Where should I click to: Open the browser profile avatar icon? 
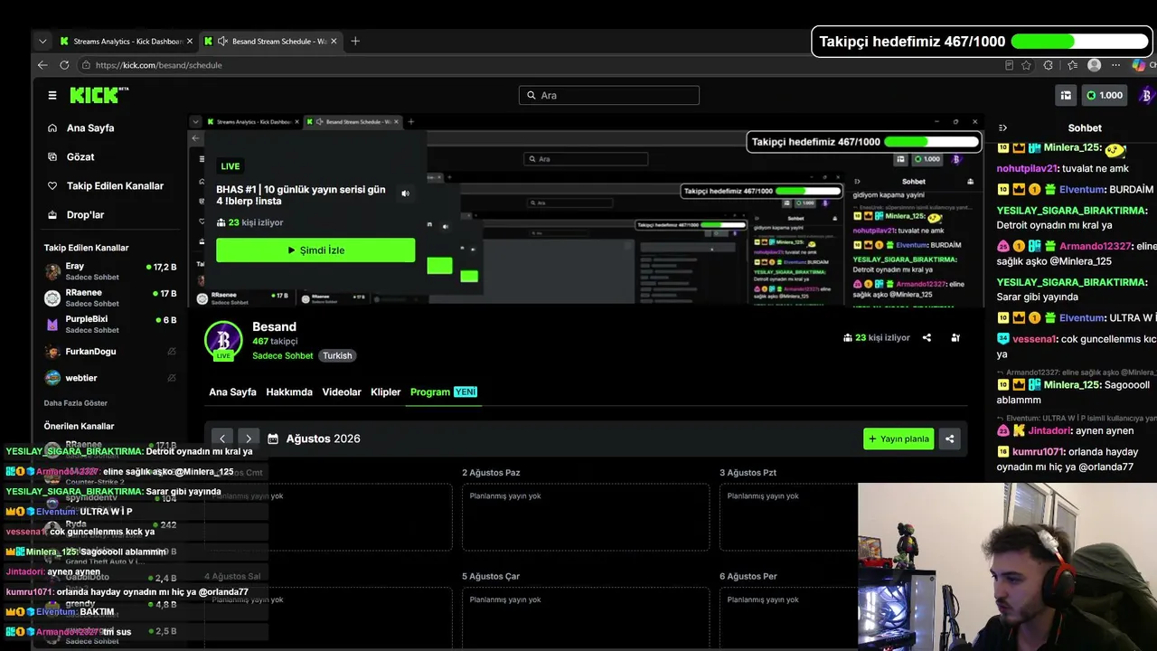pos(1095,65)
